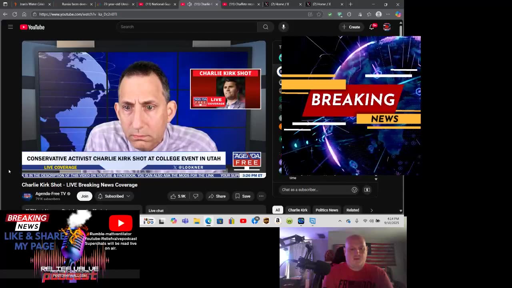Click the page vertical scrollbar down arrow
This screenshot has height=288, width=512.
401,211
